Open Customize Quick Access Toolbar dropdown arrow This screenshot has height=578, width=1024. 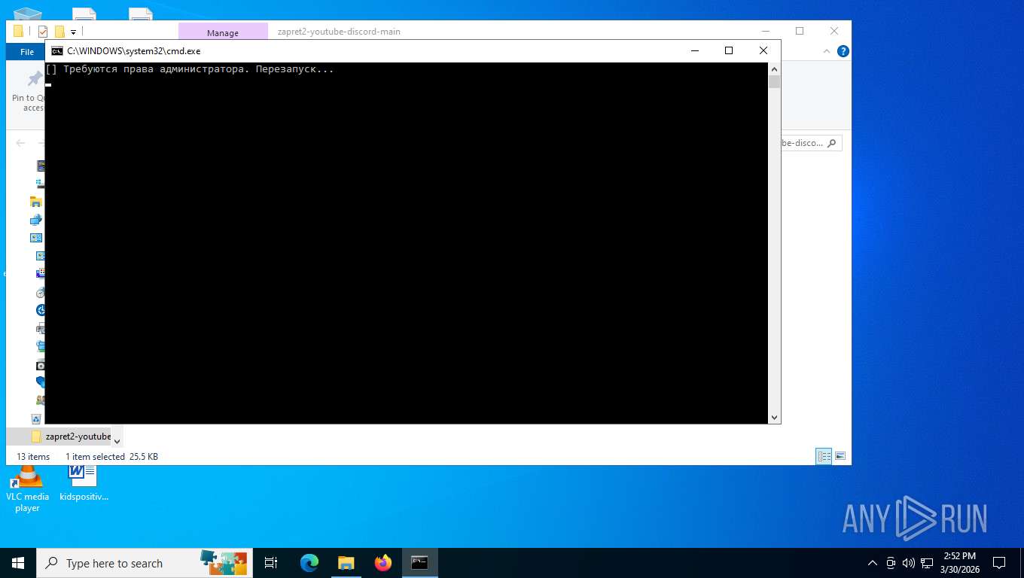73,32
